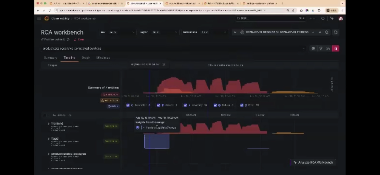The height and width of the screenshot is (175, 380).
Task: Expand the frontend entity row
Action: click(x=49, y=124)
